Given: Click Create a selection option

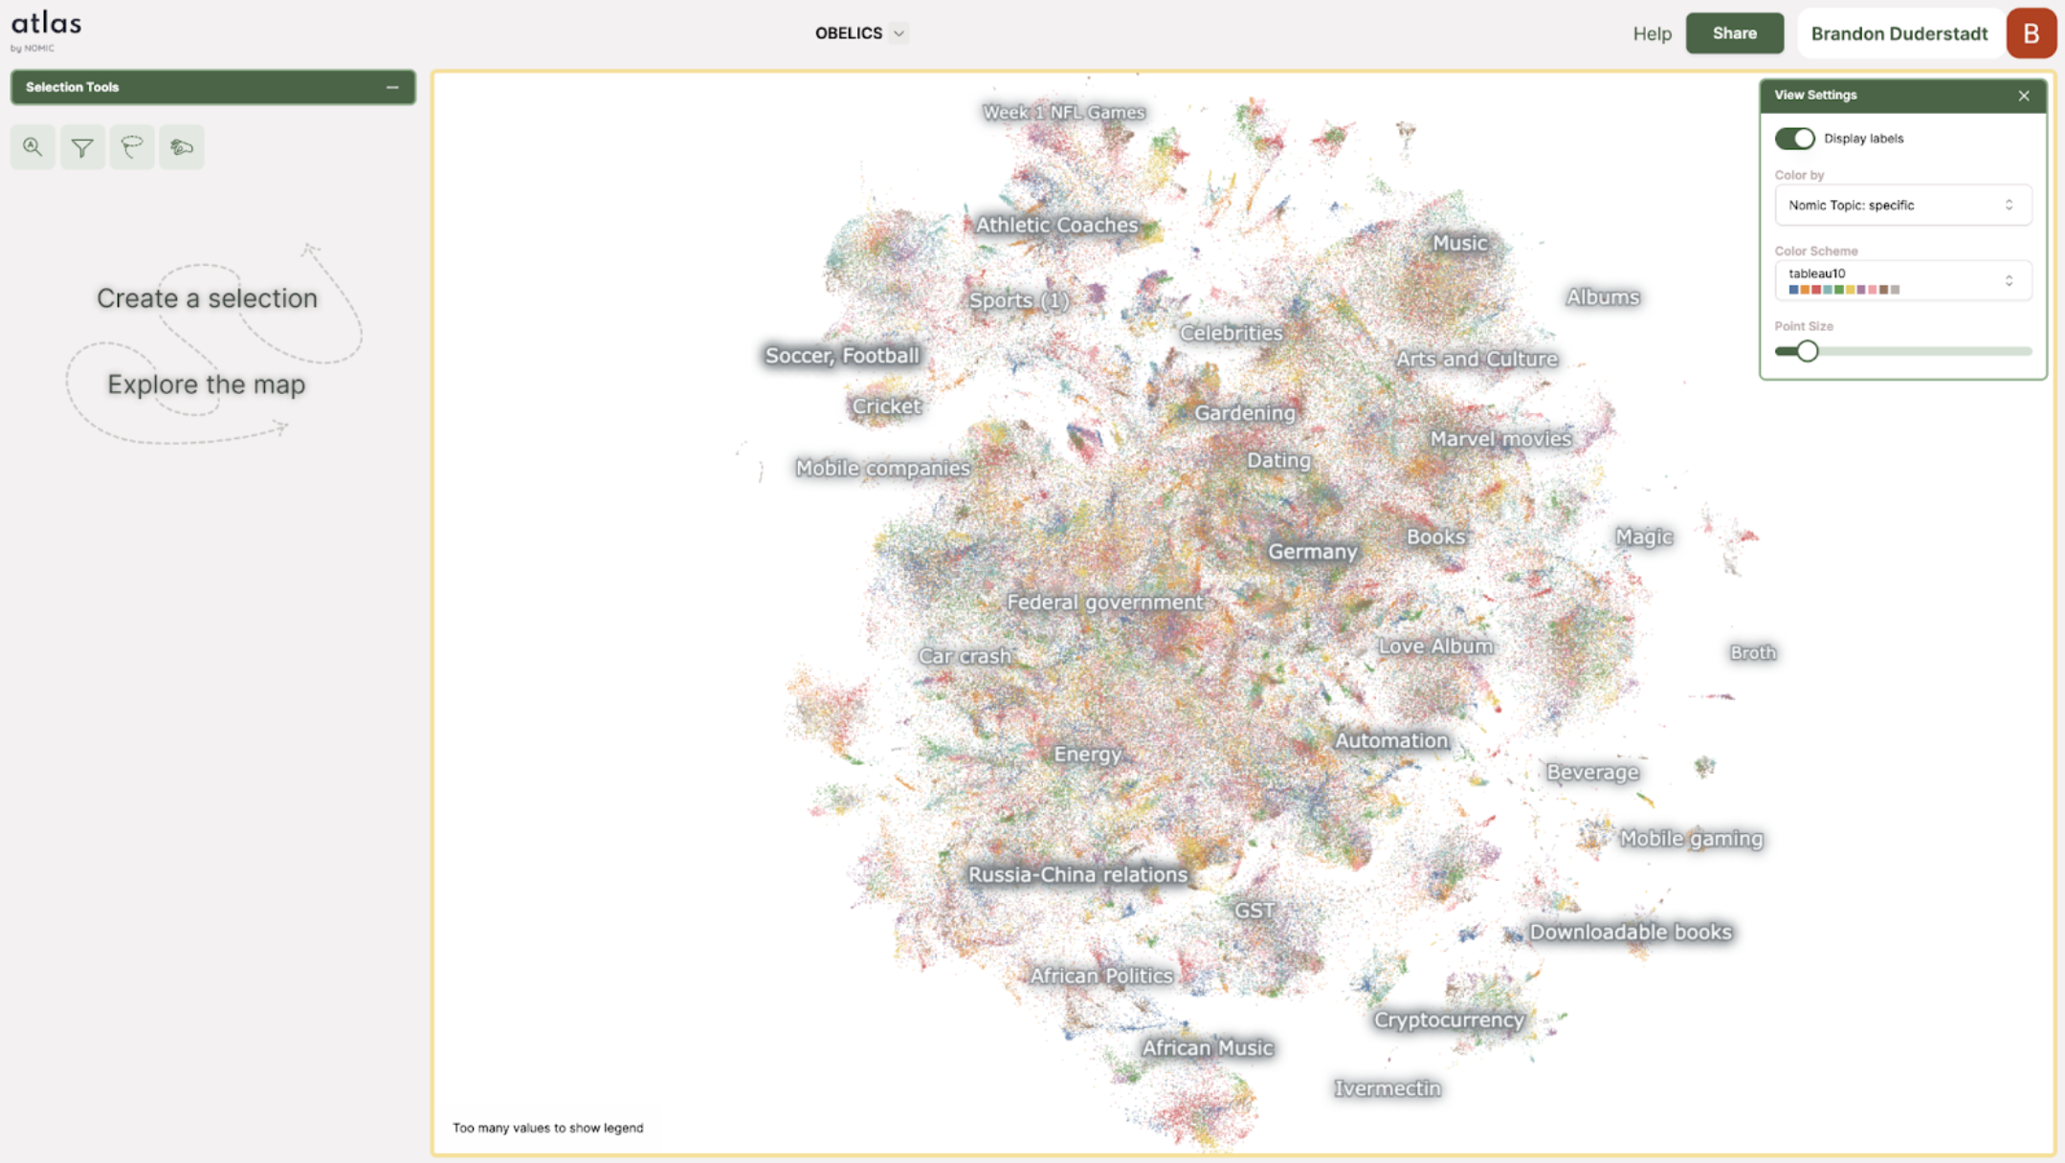Looking at the screenshot, I should pyautogui.click(x=207, y=297).
